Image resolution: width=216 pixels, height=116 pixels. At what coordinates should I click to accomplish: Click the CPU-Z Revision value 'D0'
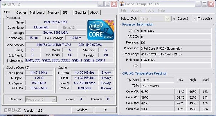pyautogui.click(x=106, y=55)
